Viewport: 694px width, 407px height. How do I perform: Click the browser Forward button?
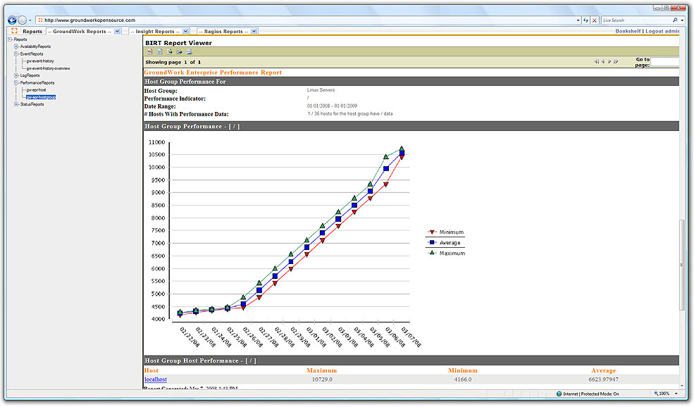[x=22, y=20]
